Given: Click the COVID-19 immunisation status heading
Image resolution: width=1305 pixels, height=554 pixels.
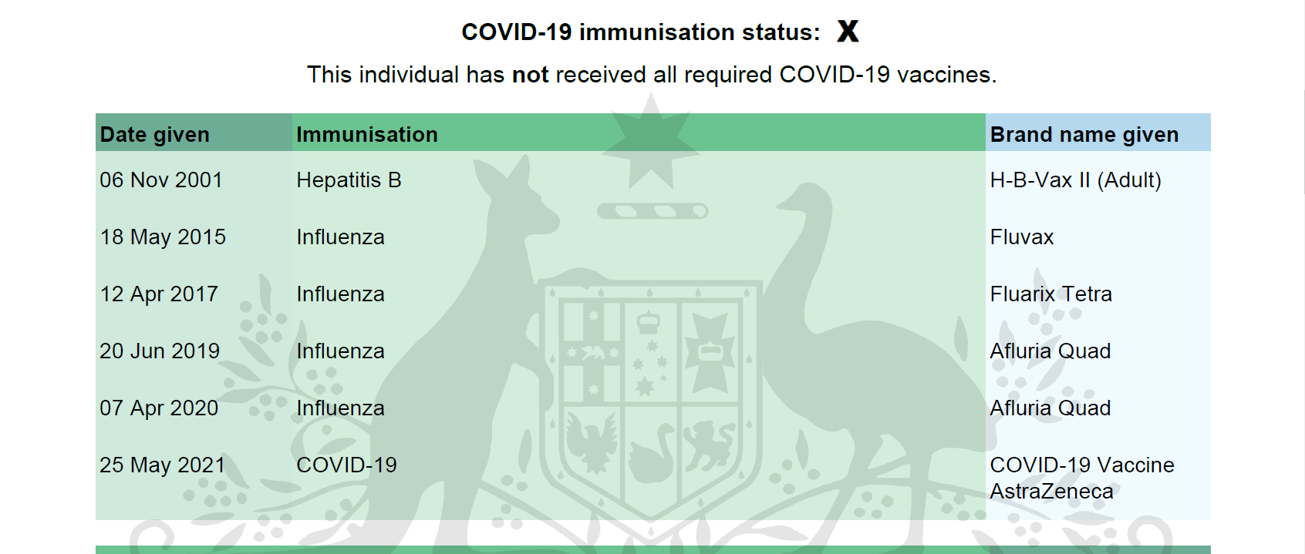Looking at the screenshot, I should click(640, 32).
